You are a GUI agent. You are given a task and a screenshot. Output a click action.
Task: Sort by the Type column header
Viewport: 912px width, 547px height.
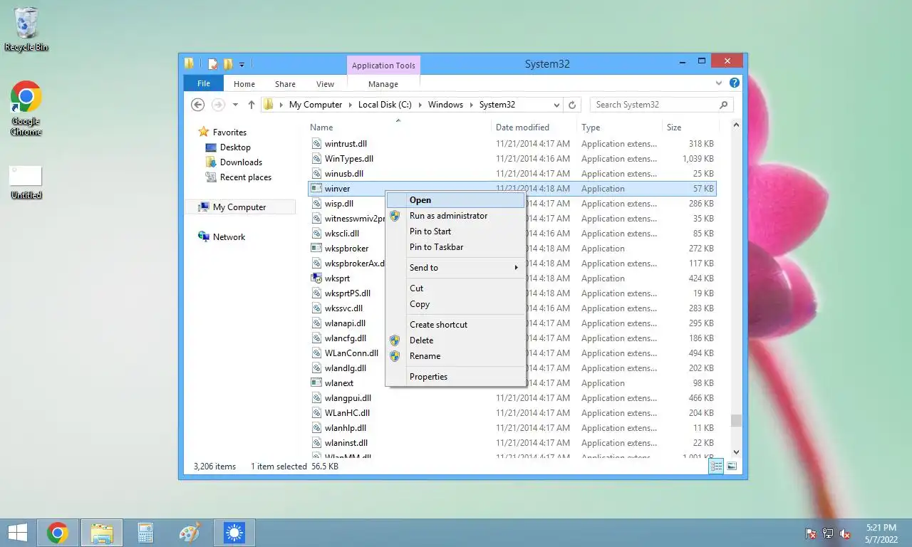click(591, 127)
